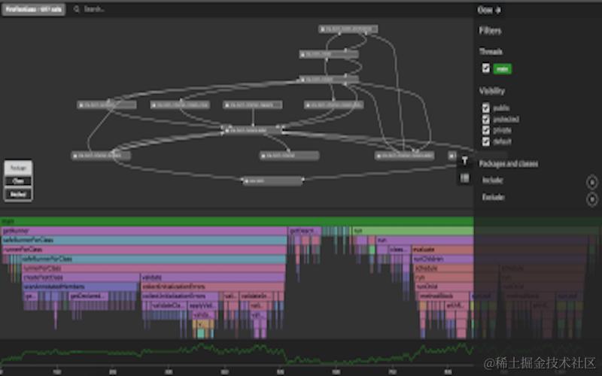The height and width of the screenshot is (376, 602).
Task: Uncheck the public visibility checkbox
Action: click(485, 108)
